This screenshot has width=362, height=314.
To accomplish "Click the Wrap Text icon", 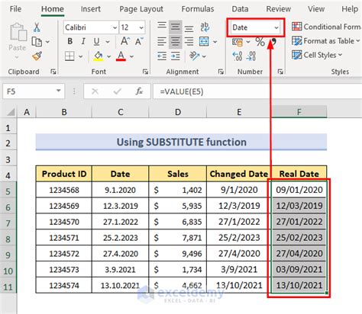I will (205, 27).
